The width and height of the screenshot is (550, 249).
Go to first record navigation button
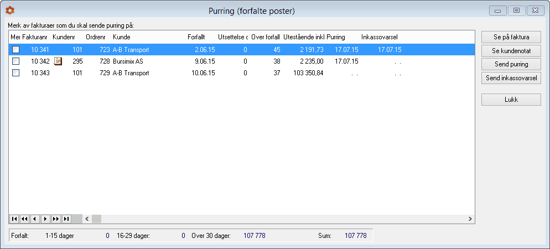(14, 219)
